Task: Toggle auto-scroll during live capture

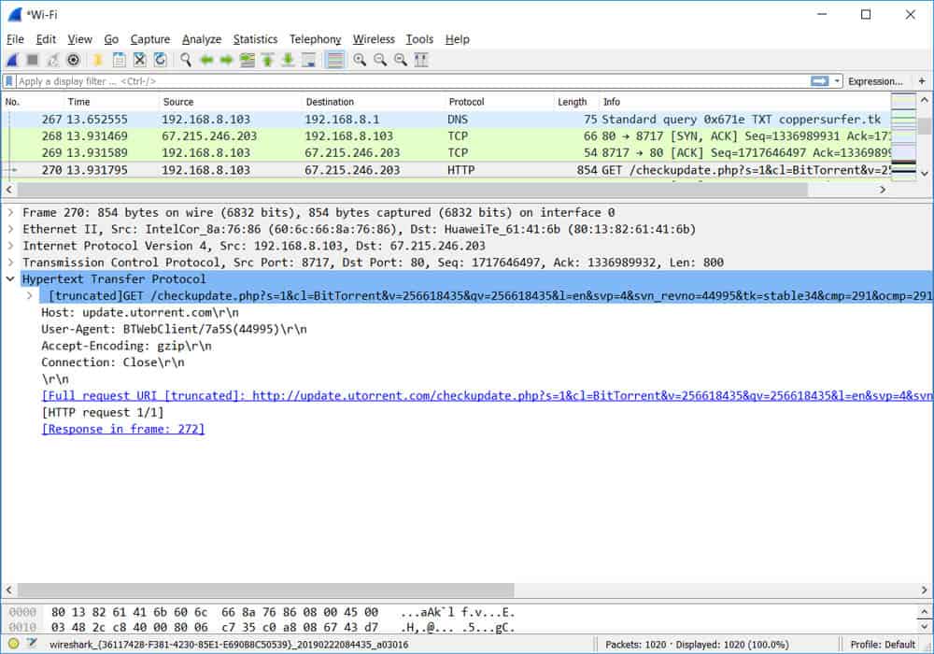Action: tap(308, 60)
